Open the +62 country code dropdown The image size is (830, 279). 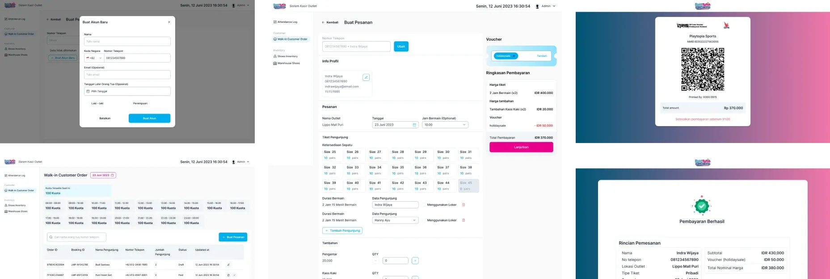[x=94, y=58]
